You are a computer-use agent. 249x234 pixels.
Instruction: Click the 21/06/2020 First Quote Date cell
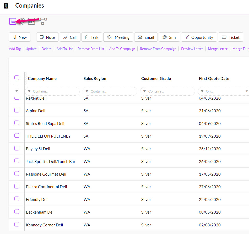click(210, 111)
